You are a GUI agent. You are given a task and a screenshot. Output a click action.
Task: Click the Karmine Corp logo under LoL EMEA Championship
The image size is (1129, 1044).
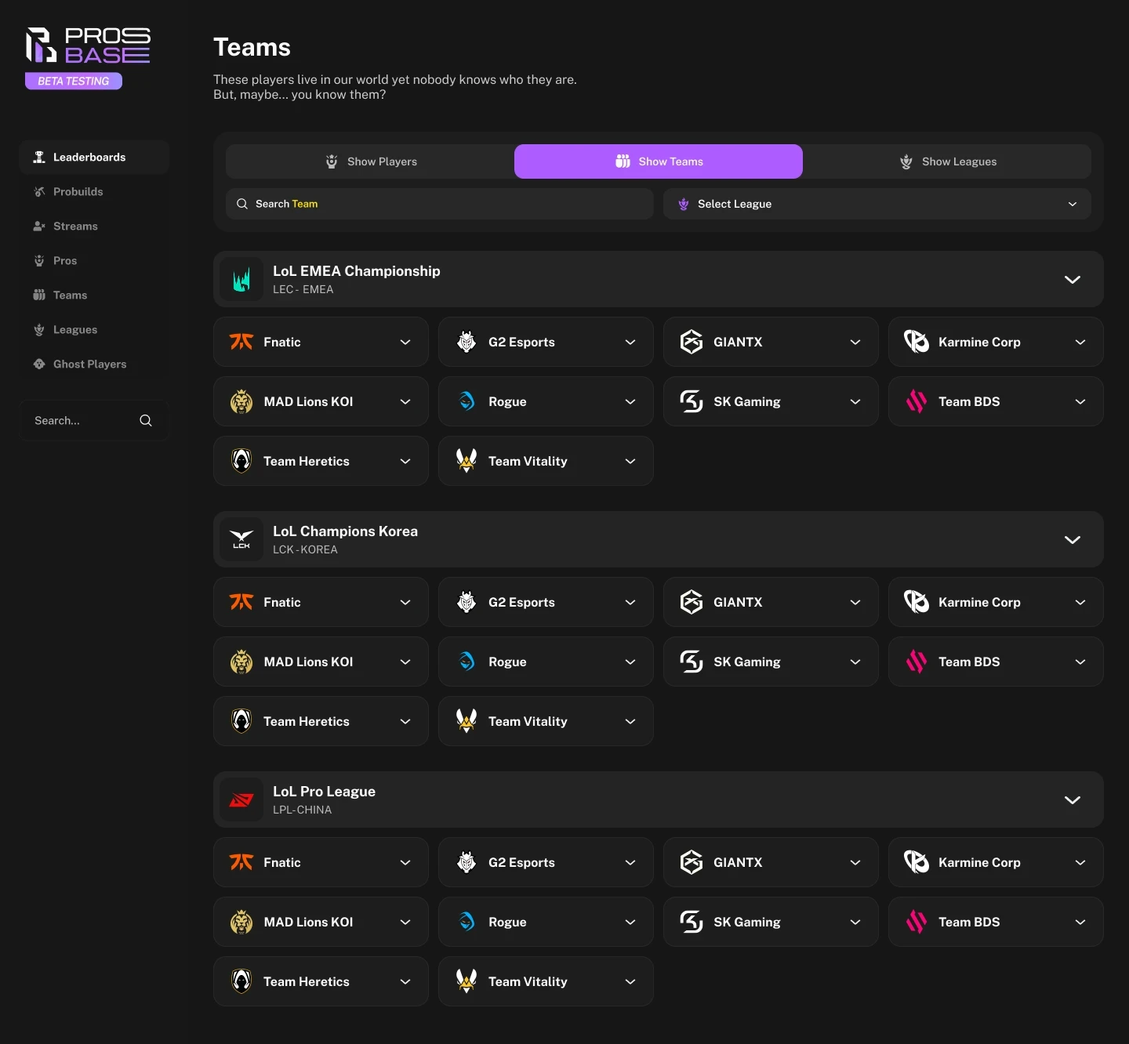click(917, 342)
